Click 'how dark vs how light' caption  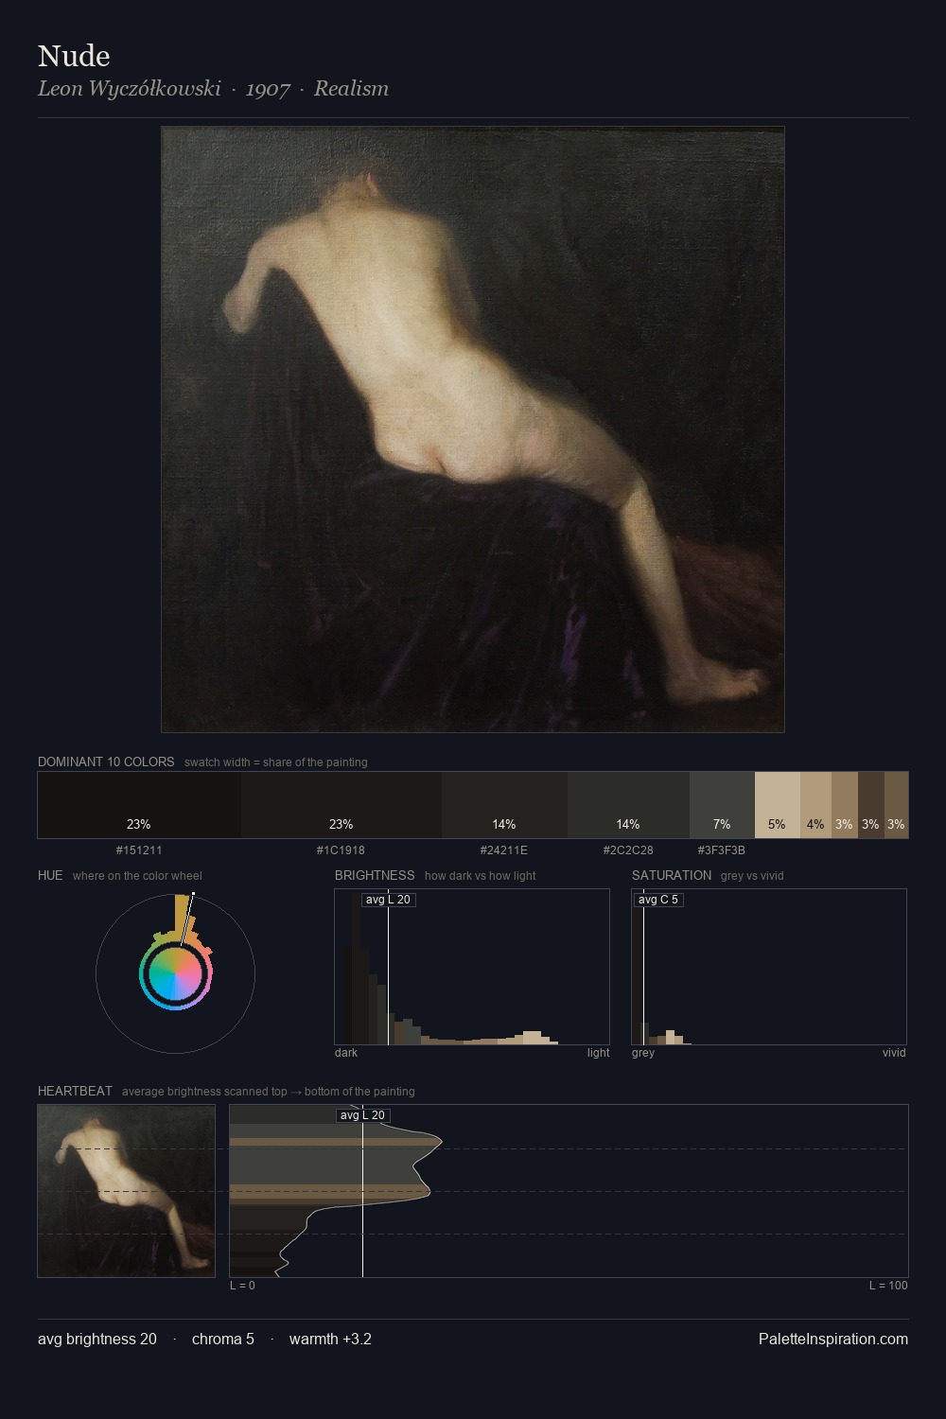coord(481,876)
